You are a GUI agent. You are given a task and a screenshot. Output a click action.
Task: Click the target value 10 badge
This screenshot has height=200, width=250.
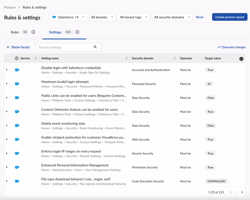coord(209,84)
